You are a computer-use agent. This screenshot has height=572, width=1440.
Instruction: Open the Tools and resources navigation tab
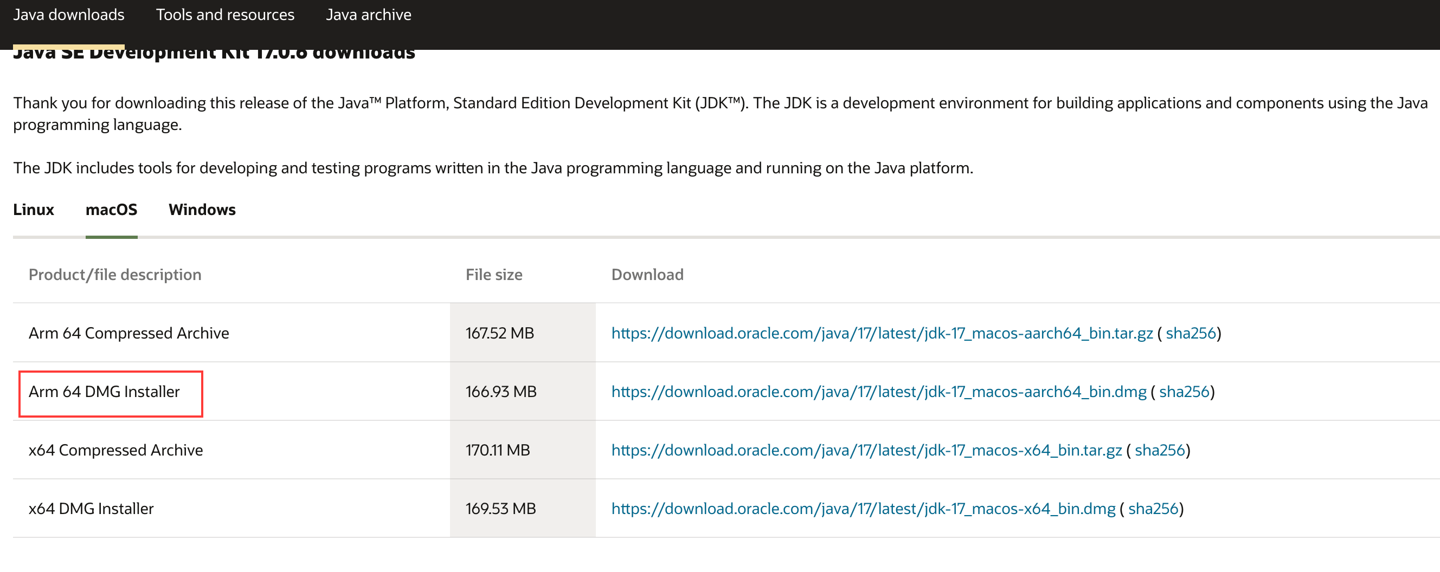click(224, 15)
